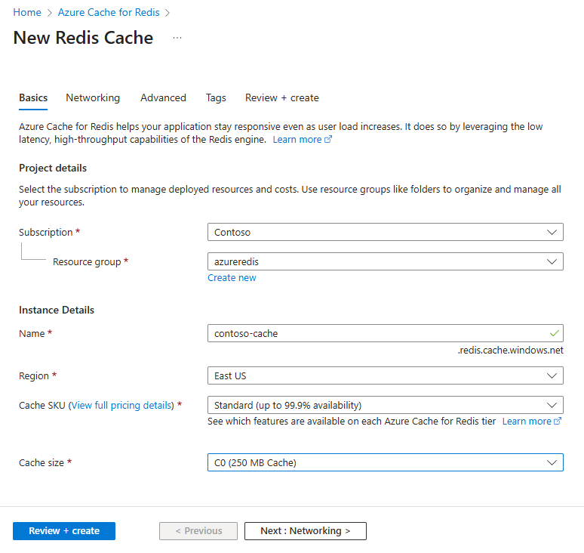Open the Advanced tab
The height and width of the screenshot is (553, 584).
coord(163,97)
